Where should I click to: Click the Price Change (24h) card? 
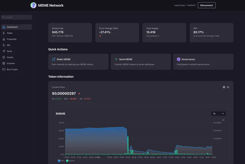point(117,33)
